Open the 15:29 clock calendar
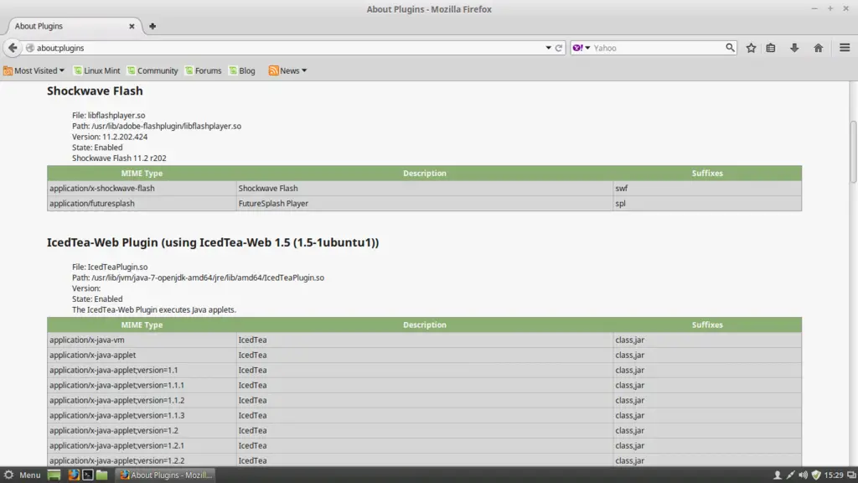Screen dimensions: 858x483 tap(834, 475)
